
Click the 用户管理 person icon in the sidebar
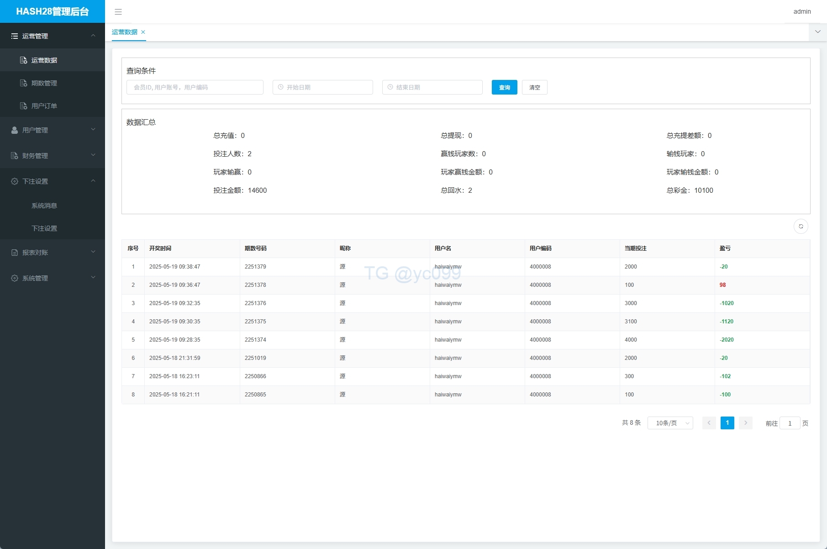[x=15, y=130]
